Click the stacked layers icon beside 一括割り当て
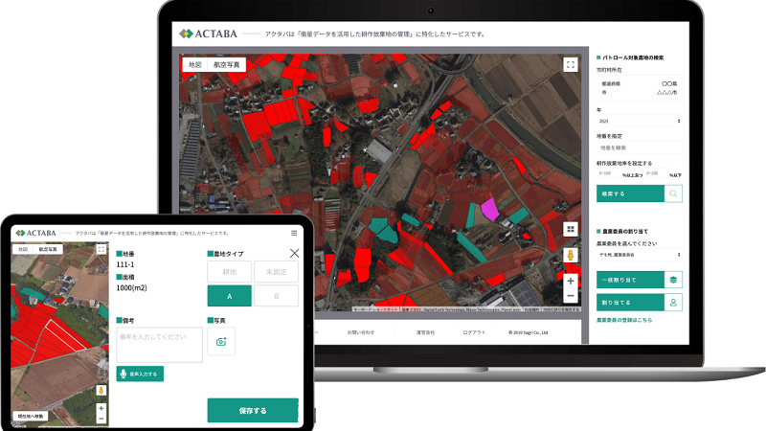Viewport: 766px width, 431px height. (x=673, y=280)
